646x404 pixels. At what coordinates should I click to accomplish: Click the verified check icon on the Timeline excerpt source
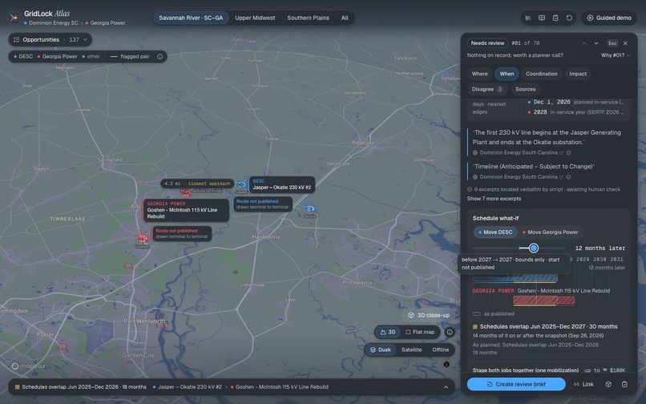click(568, 177)
